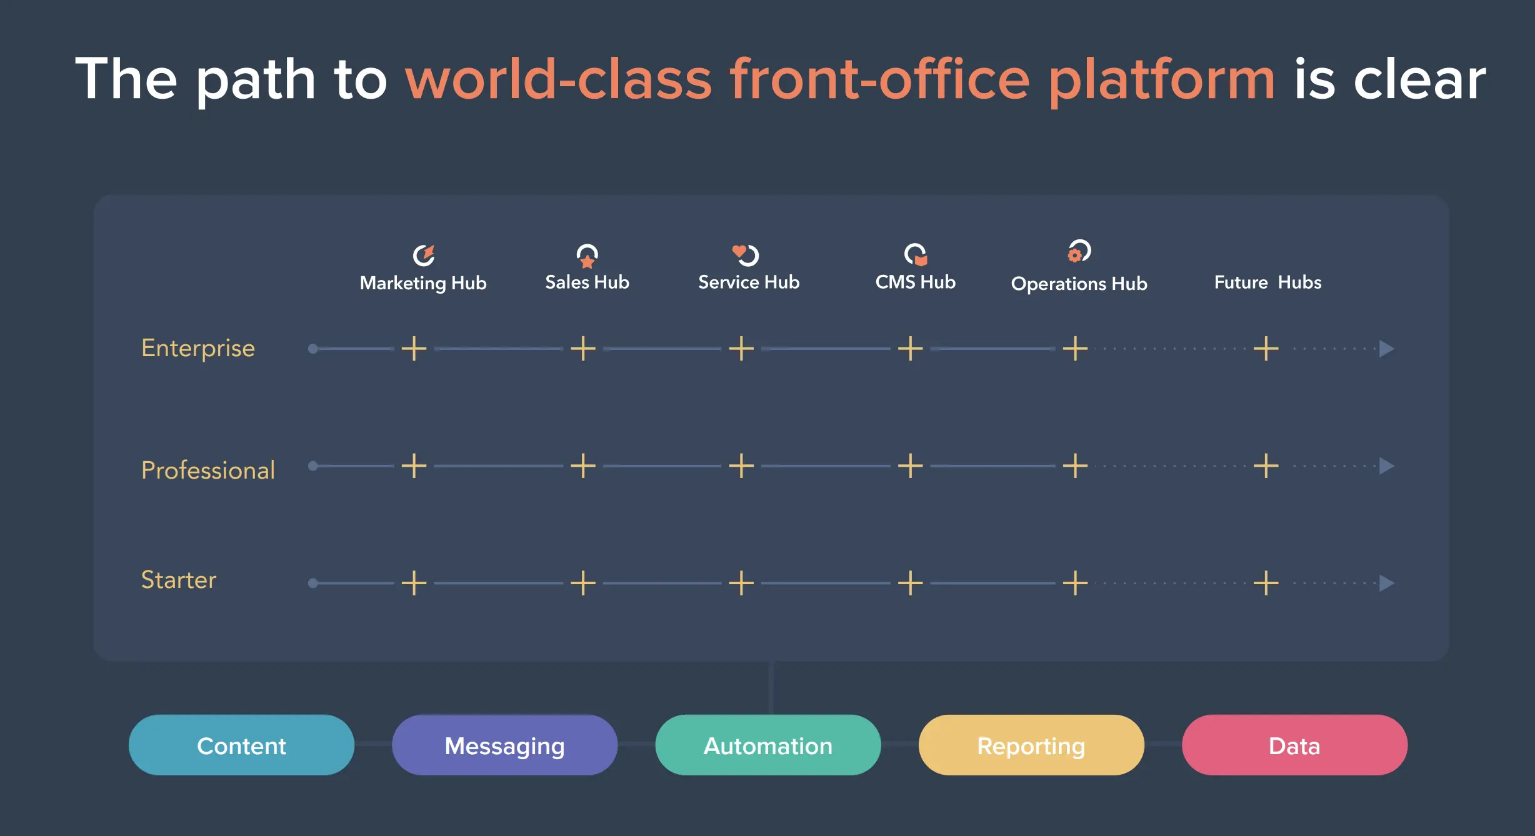Click Starter row plus under Future Hubs
The image size is (1535, 836).
tap(1266, 583)
